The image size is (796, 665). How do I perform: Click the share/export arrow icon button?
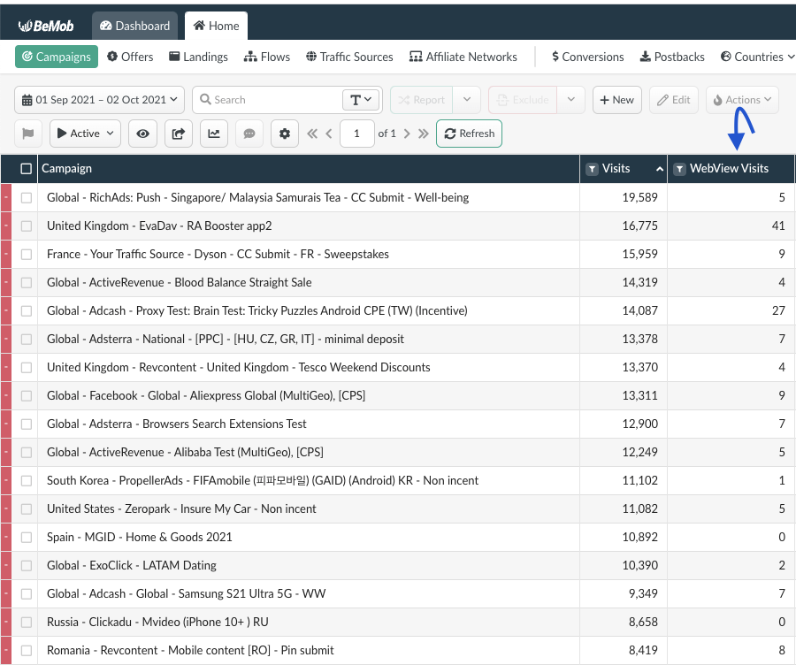(x=178, y=134)
